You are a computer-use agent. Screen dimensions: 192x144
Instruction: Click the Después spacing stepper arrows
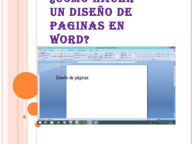coord(135,57)
